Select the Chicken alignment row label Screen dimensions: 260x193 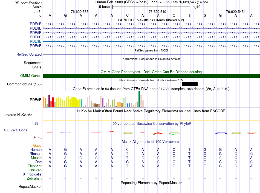[35, 170]
